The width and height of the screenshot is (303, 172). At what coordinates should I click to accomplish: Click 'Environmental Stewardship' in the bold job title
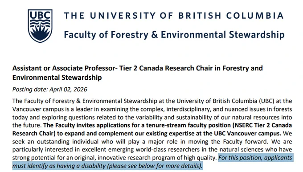click(x=57, y=78)
